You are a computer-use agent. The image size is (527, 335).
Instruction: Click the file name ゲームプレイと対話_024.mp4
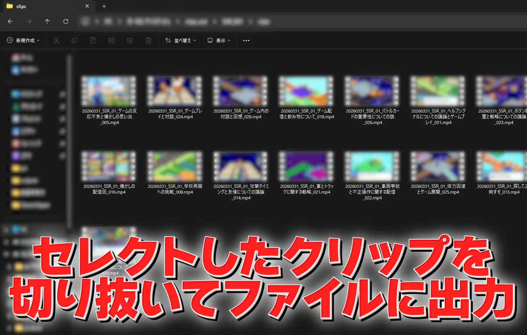(x=175, y=114)
